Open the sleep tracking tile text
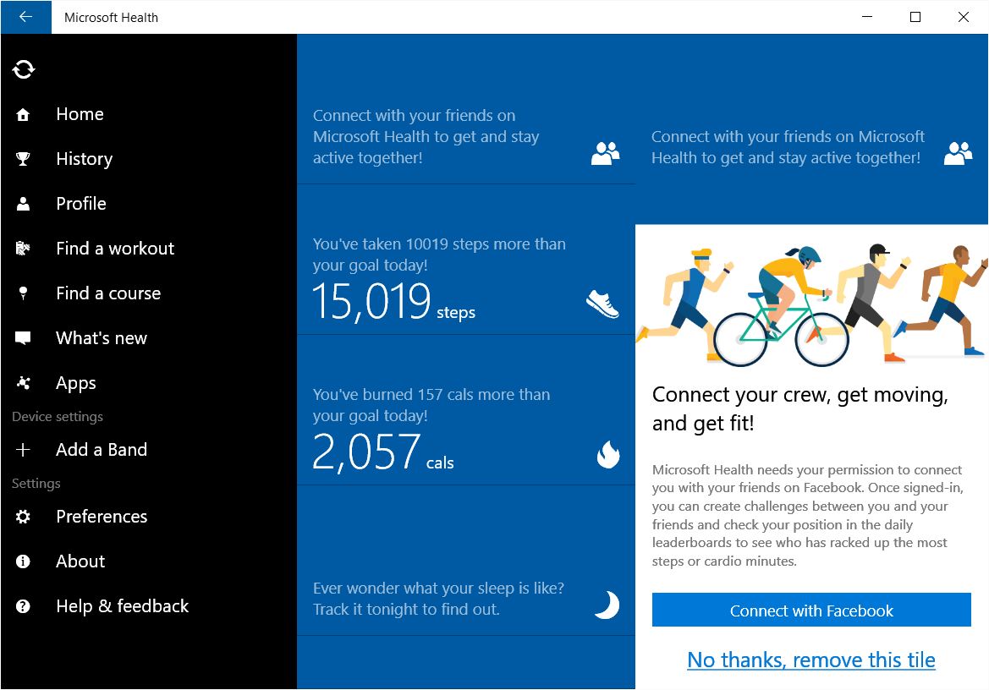This screenshot has height=690, width=989. [x=438, y=599]
